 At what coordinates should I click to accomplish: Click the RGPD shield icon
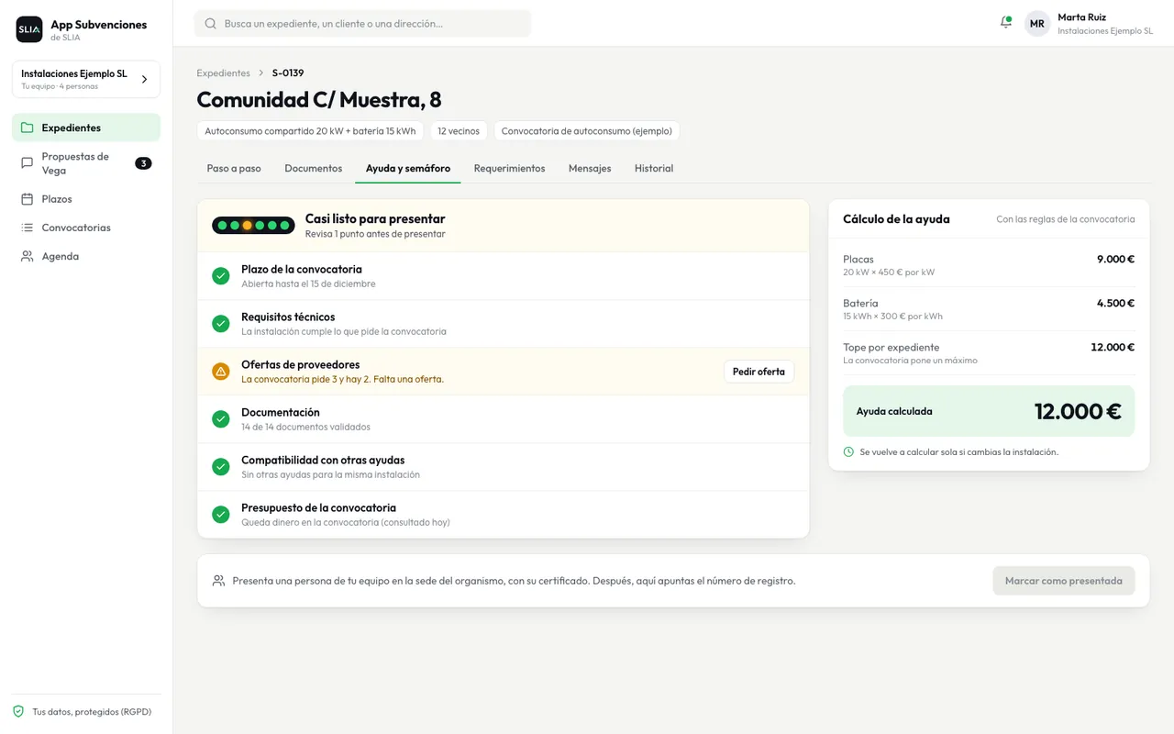click(18, 711)
